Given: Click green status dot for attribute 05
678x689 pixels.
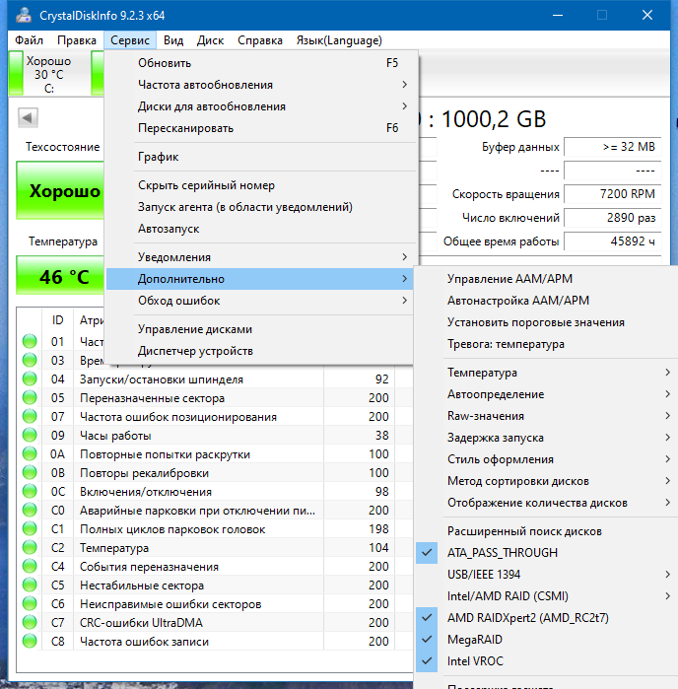Looking at the screenshot, I should (x=30, y=397).
